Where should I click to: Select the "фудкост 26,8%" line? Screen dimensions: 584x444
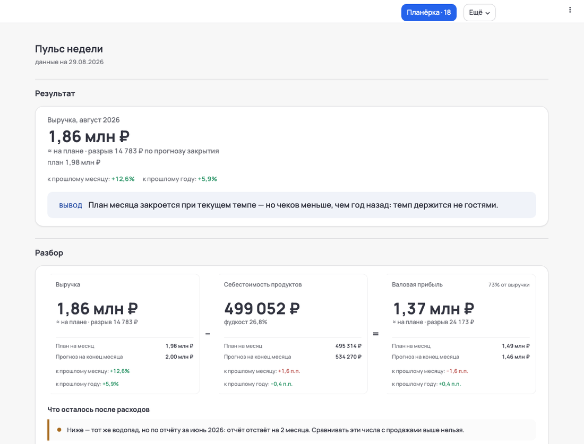tap(245, 322)
